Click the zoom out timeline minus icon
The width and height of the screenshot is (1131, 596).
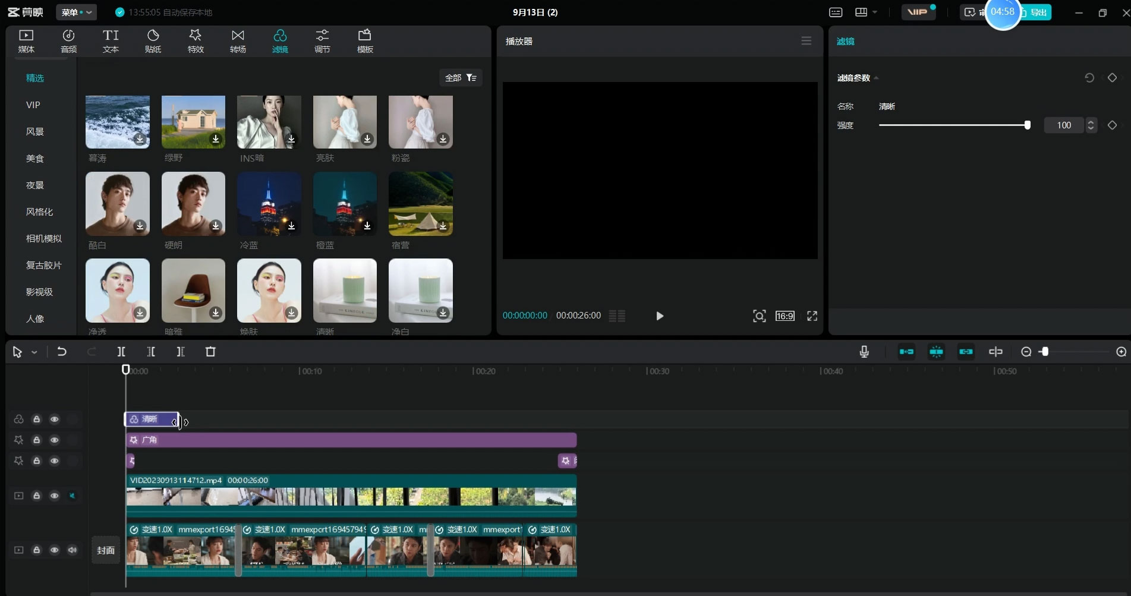[x=1026, y=352]
